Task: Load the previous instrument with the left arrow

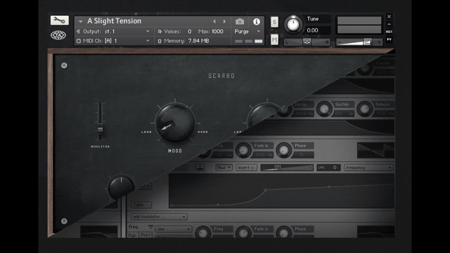Action: pos(214,21)
